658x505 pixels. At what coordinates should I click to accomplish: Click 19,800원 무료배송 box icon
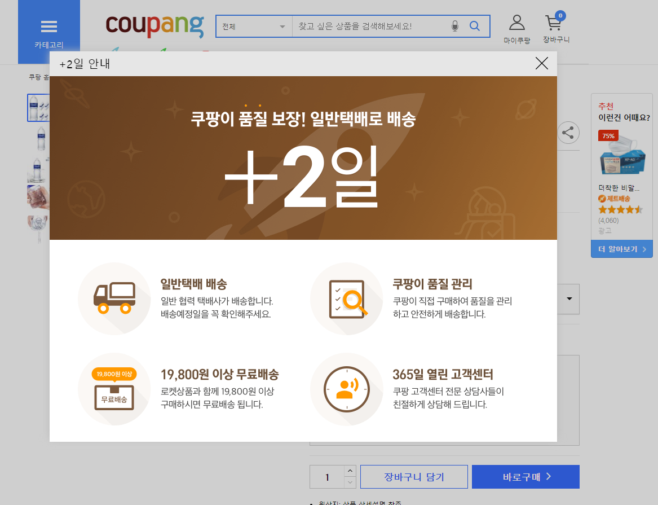(x=114, y=389)
